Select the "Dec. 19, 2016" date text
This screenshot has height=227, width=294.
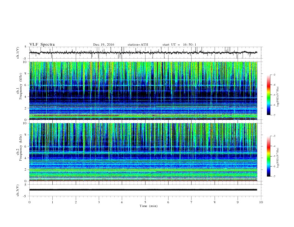(x=104, y=45)
